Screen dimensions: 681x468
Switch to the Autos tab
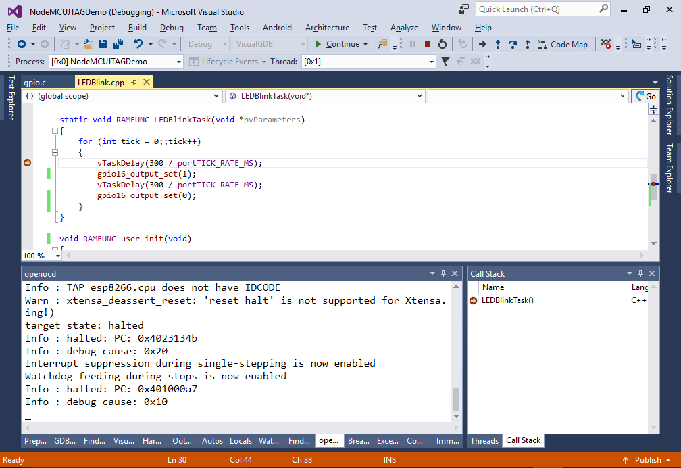pyautogui.click(x=212, y=440)
